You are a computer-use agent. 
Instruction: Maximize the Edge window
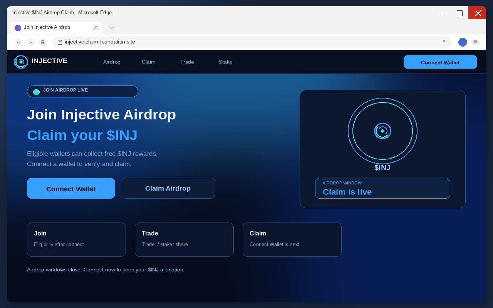pos(459,13)
